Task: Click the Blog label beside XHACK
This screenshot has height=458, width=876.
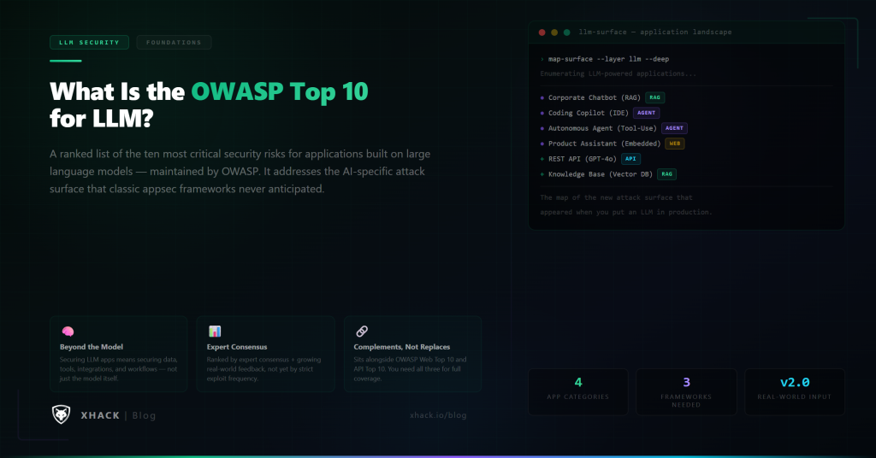Action: pyautogui.click(x=144, y=415)
